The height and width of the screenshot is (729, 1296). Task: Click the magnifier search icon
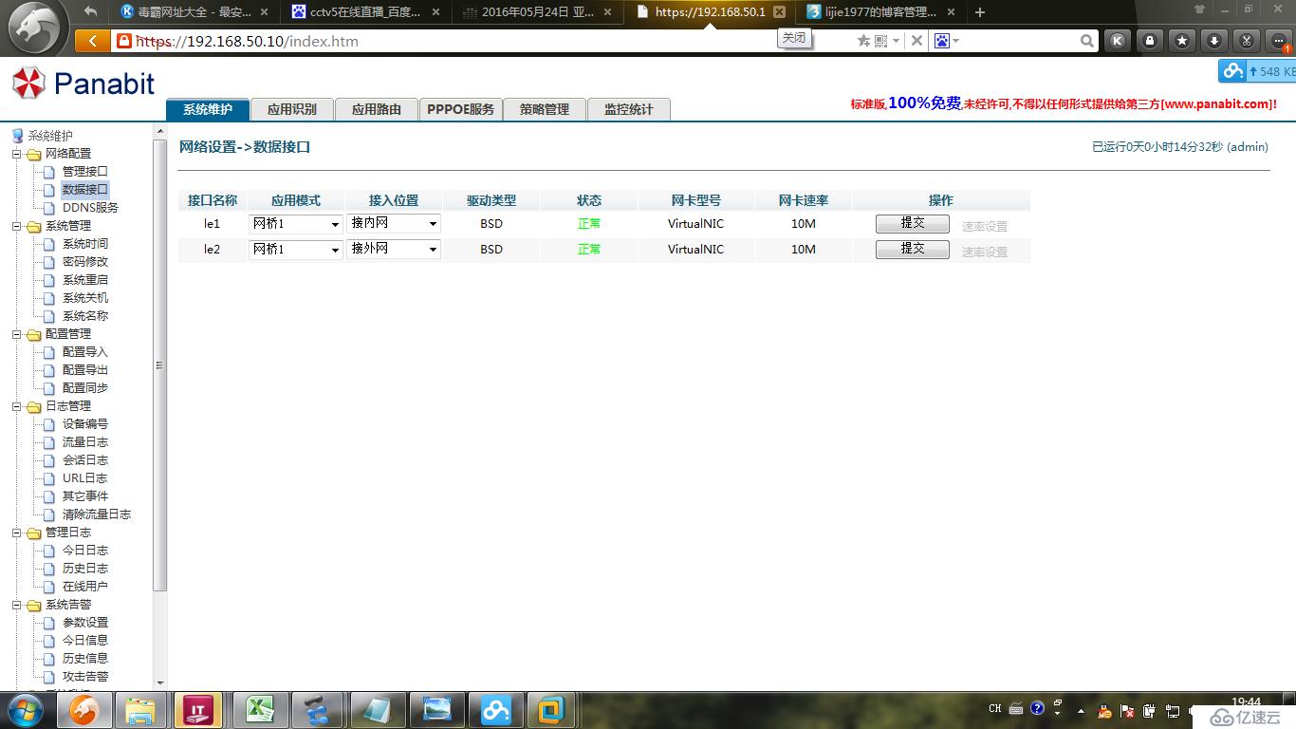[x=1087, y=41]
